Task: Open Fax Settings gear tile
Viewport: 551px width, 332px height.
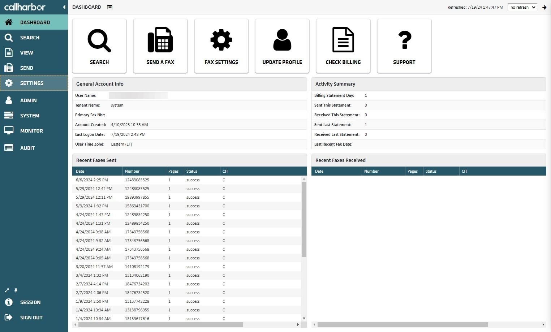Action: click(x=221, y=46)
